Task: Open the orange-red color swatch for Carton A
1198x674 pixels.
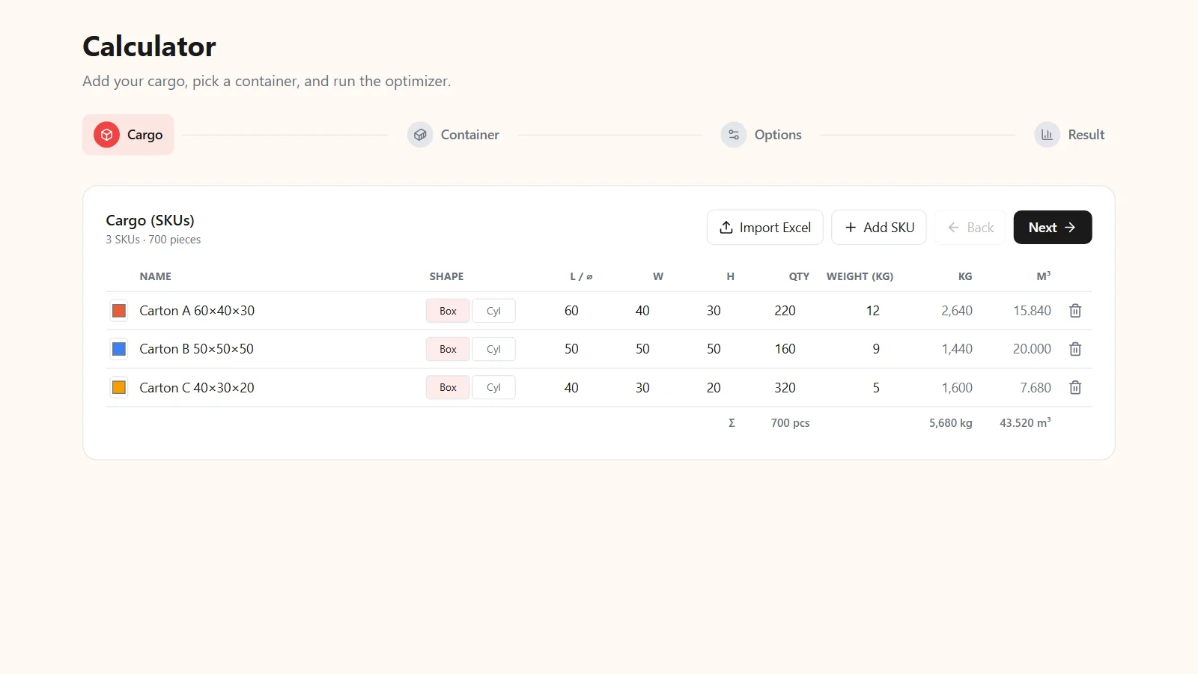Action: point(119,311)
